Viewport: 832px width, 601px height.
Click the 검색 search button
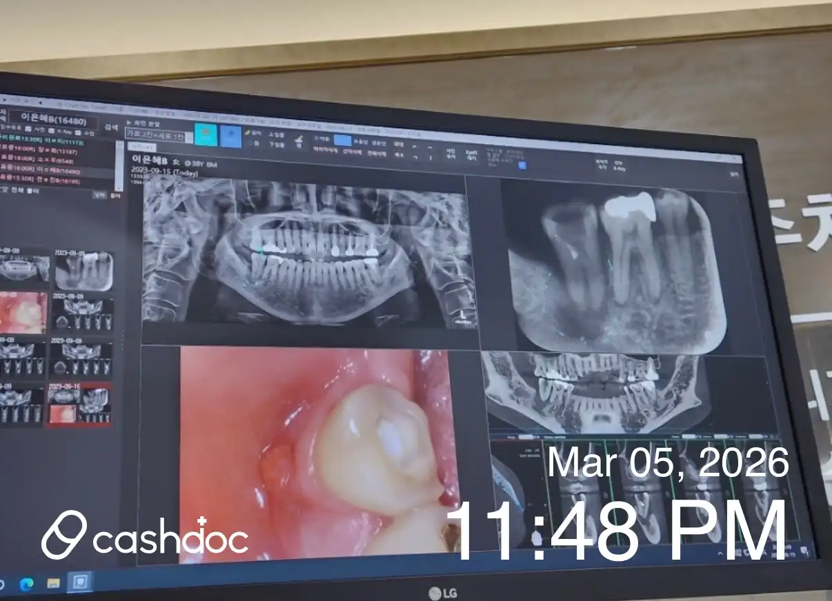pos(110,127)
